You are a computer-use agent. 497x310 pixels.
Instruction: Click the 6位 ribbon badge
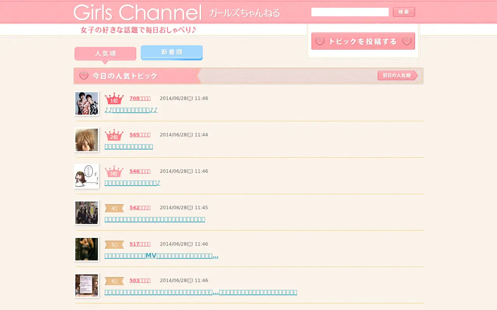coord(114,281)
